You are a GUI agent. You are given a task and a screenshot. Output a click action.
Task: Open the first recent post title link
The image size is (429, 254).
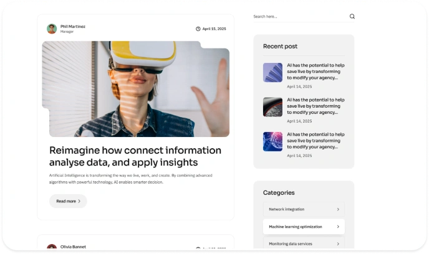click(x=316, y=72)
